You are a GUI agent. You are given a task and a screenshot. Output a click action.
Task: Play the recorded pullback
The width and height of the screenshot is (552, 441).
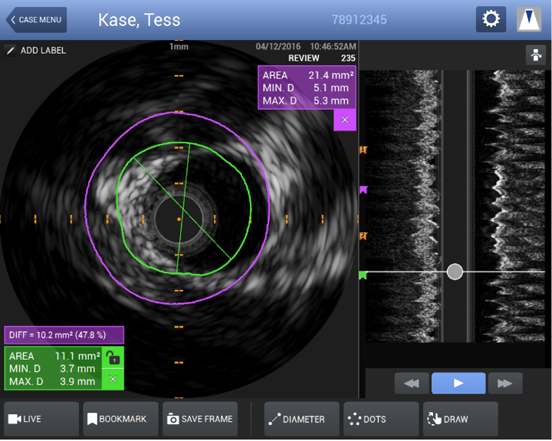coord(458,383)
